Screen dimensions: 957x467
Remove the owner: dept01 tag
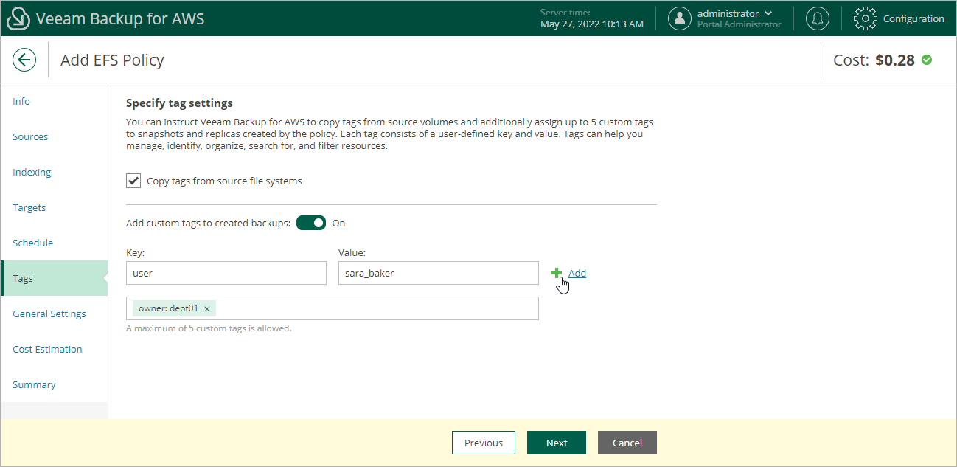point(207,309)
